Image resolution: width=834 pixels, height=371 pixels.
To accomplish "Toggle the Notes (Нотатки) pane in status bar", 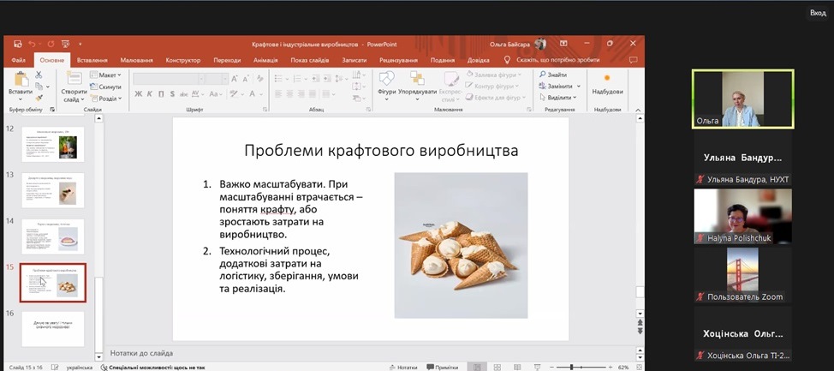I will [402, 367].
